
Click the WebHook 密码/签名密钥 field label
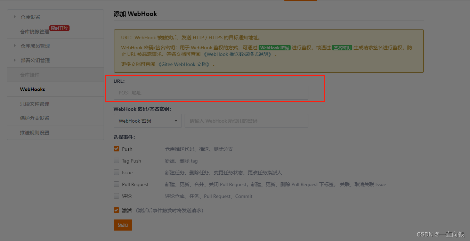[142, 109]
